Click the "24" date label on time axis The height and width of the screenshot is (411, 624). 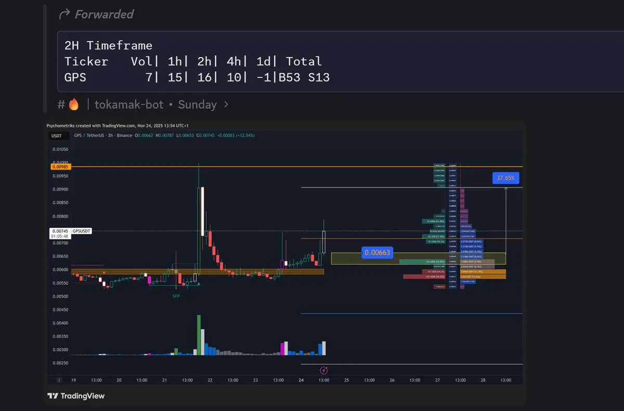(x=301, y=380)
